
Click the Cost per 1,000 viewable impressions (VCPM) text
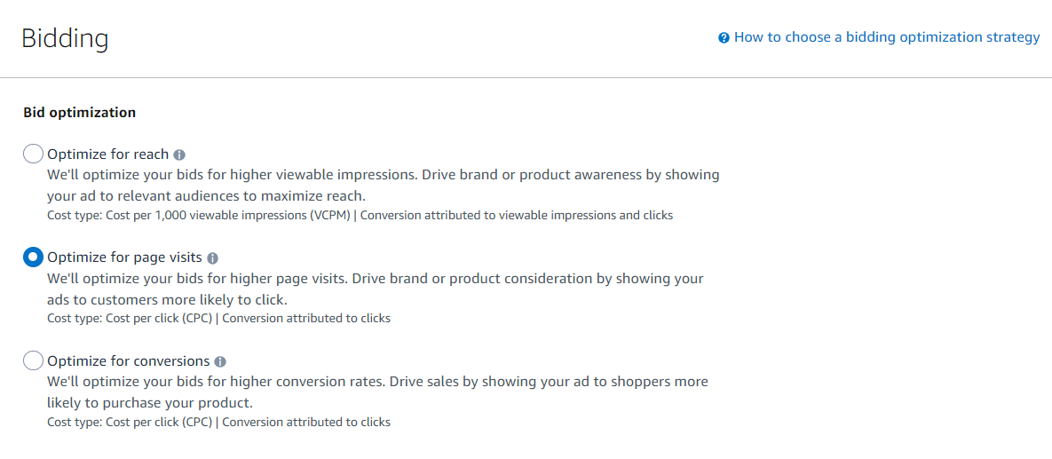click(229, 216)
